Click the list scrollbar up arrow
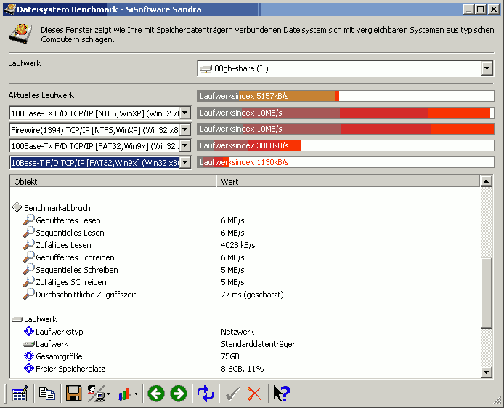The width and height of the screenshot is (504, 408). [x=487, y=182]
